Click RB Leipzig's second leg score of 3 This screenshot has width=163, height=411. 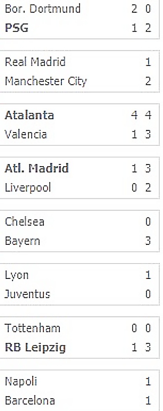click(148, 347)
